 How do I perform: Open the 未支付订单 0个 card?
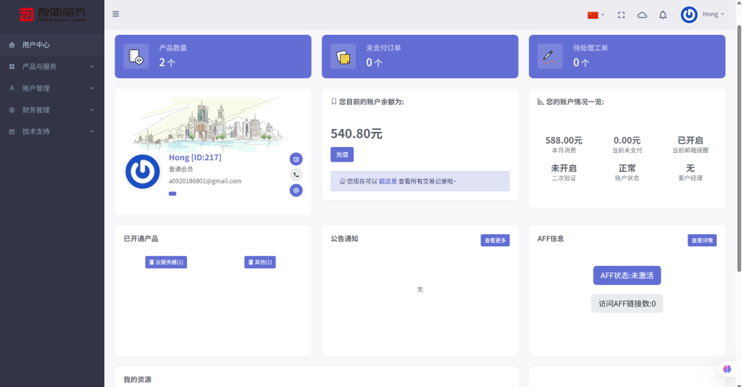click(420, 57)
